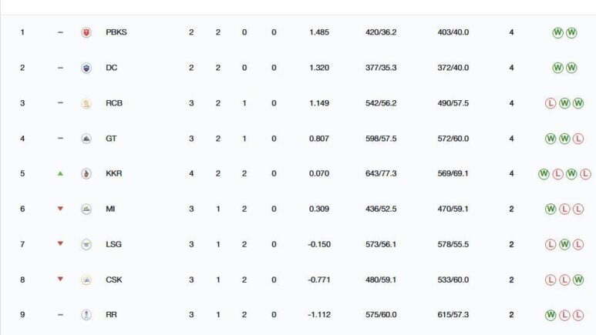Click the RR team logo
596x335 pixels.
[86, 315]
